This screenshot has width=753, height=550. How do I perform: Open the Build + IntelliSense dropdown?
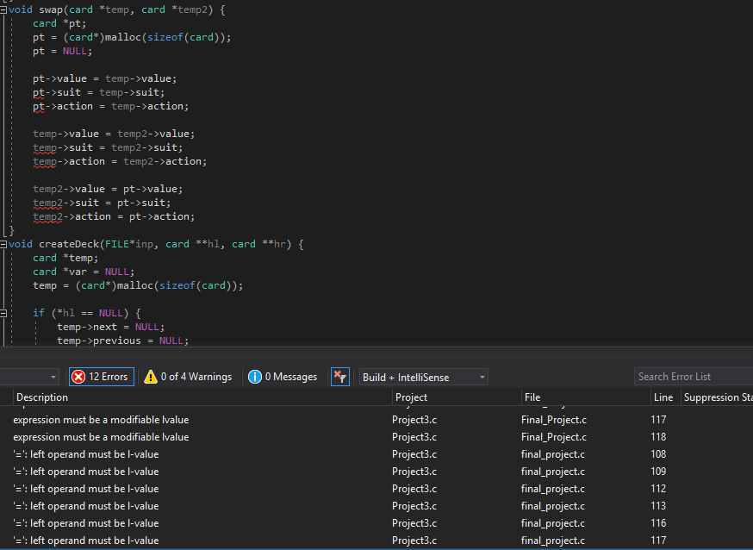point(423,377)
